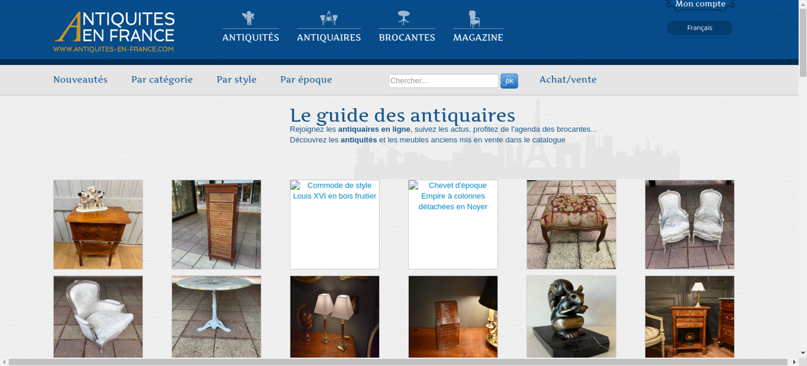Screen dimensions: 807x366
Task: Click the broken image icon for Commode Louis XVI
Action: pyautogui.click(x=296, y=186)
